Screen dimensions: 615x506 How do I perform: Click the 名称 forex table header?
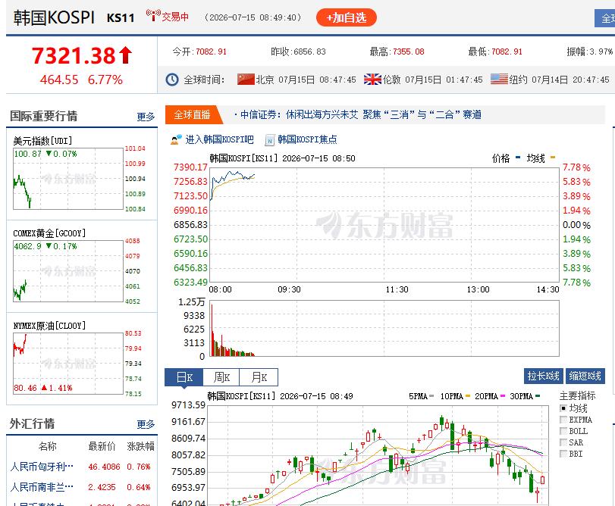(48, 446)
